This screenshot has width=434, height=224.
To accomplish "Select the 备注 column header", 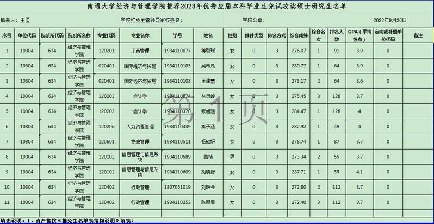I will 418,35.
